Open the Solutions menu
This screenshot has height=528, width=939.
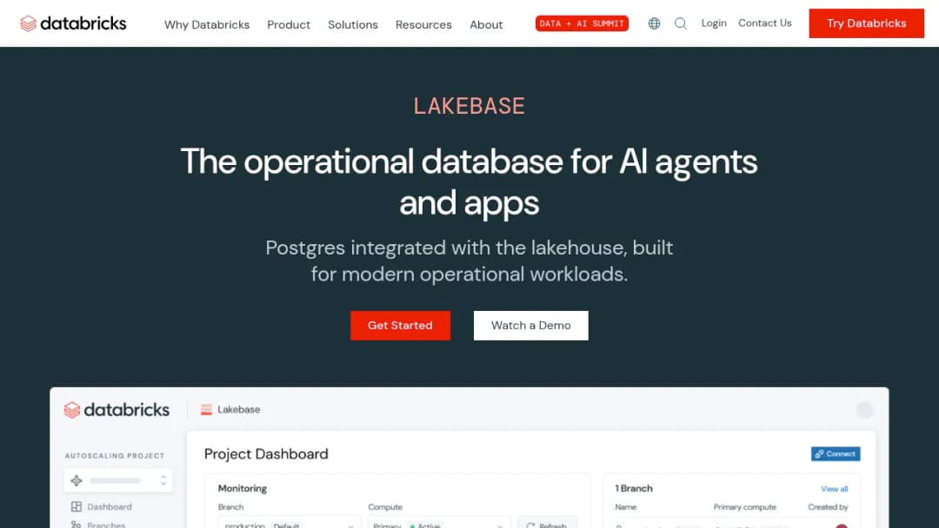click(x=353, y=24)
